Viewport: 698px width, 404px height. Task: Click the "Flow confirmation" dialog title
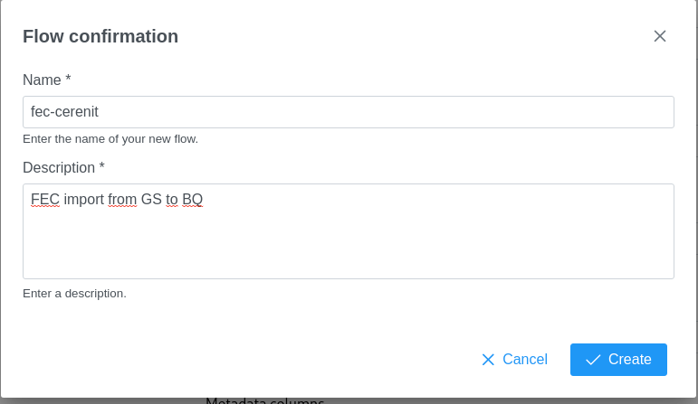coord(100,36)
